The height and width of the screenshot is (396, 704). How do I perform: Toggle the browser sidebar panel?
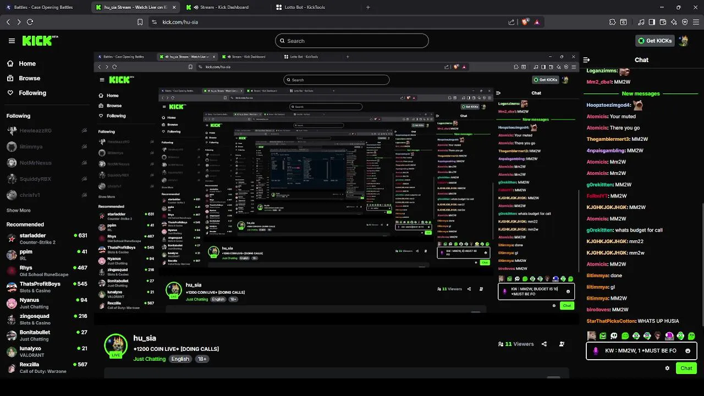coord(652,22)
